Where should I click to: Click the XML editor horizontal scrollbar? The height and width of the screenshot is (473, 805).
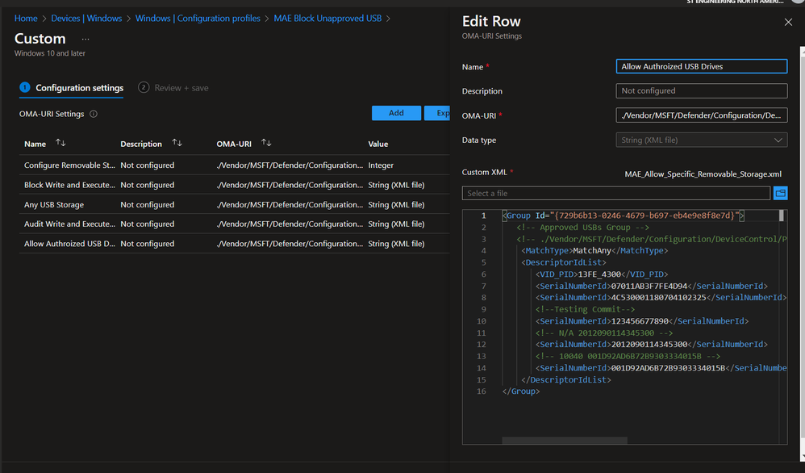click(x=565, y=440)
